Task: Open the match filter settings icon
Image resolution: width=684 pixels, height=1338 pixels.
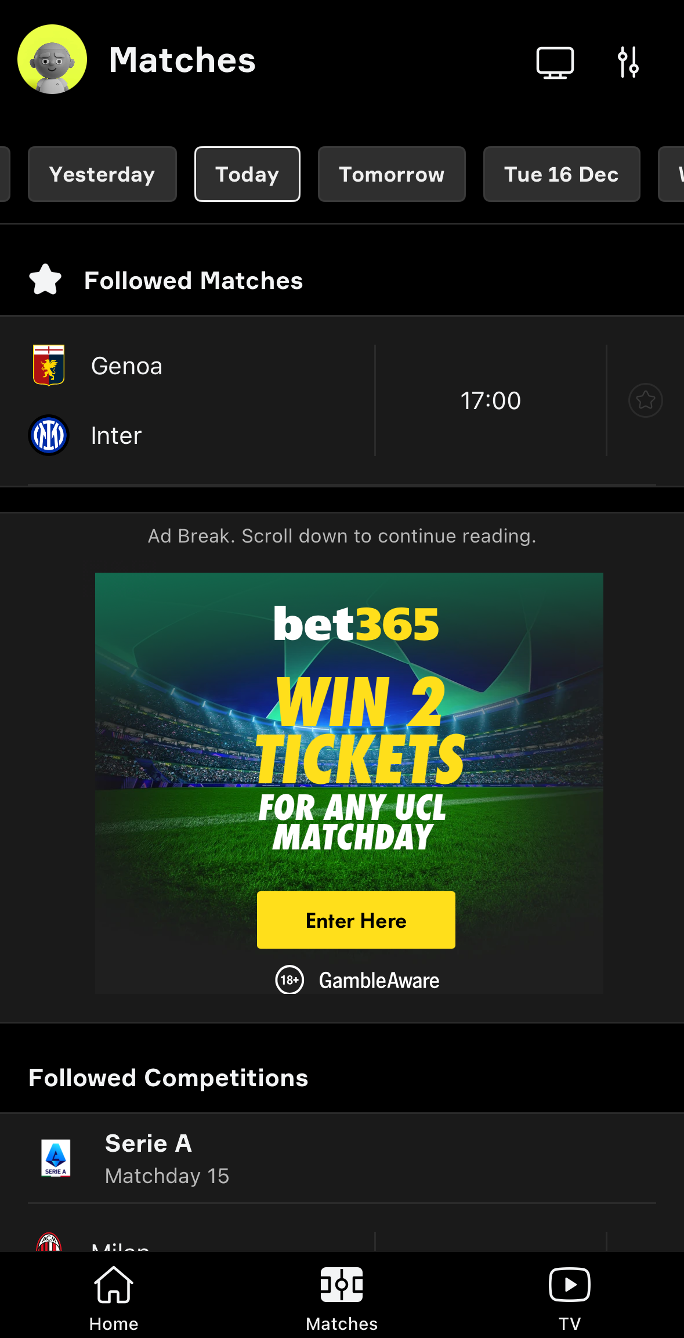Action: click(x=628, y=62)
